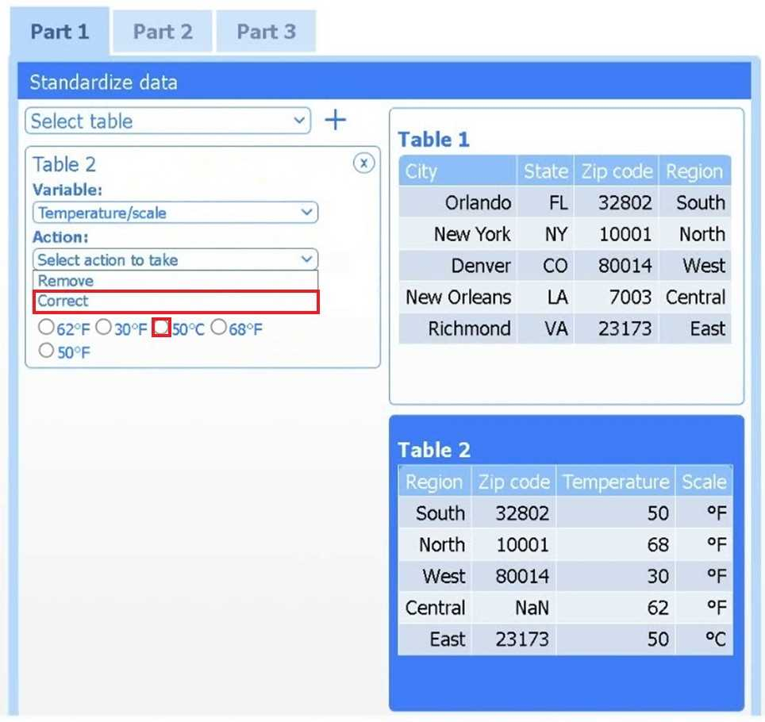Switch to the Part 1 tab

[x=60, y=32]
